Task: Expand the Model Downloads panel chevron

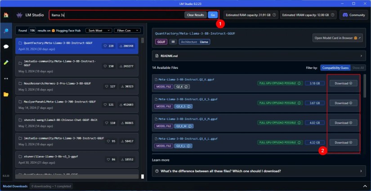Action: coord(365,186)
